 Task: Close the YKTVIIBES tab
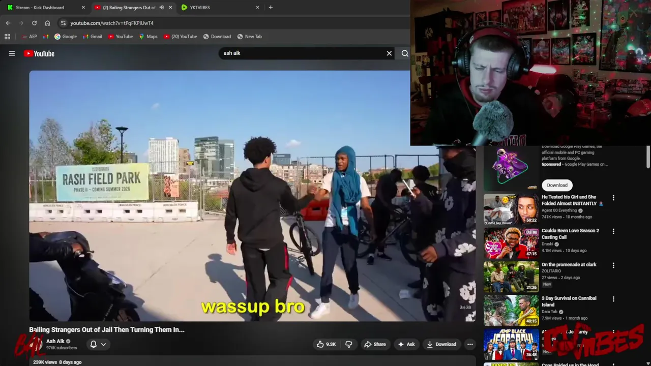click(257, 8)
